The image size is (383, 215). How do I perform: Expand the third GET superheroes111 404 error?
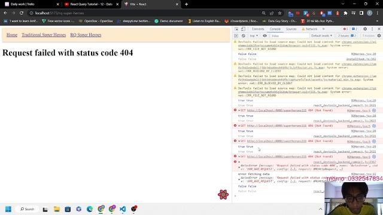[239, 141]
